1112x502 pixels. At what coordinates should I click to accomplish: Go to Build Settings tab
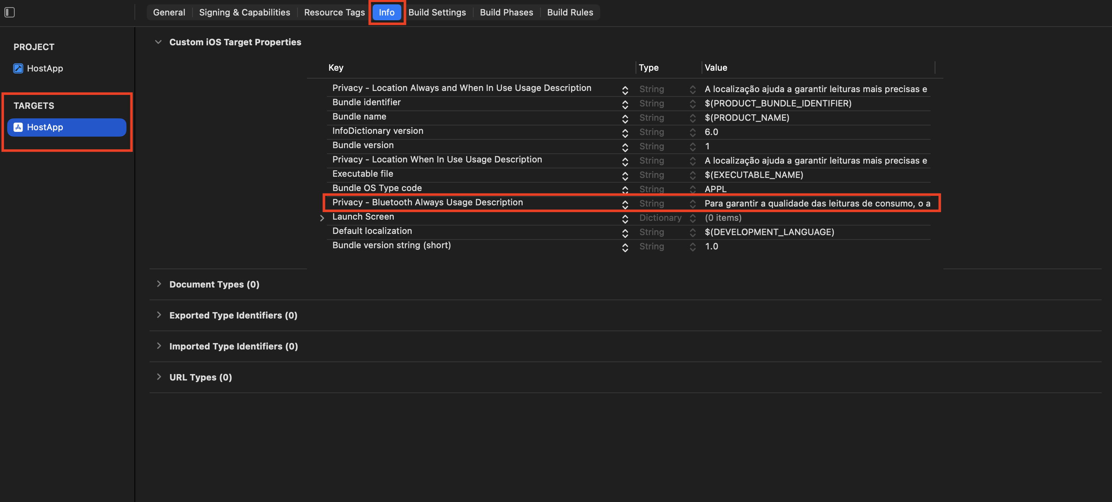pos(437,12)
